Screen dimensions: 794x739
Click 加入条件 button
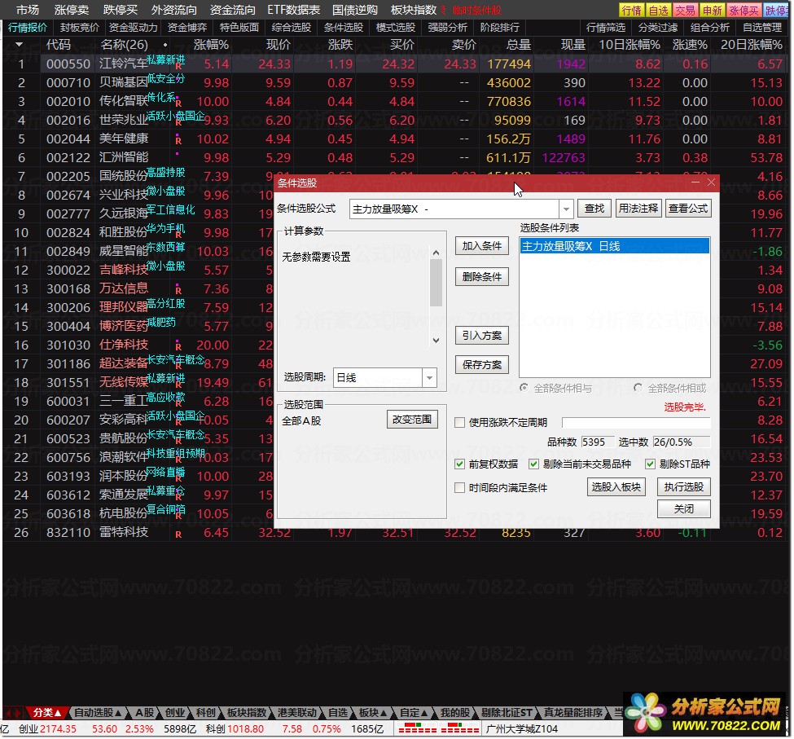click(481, 246)
